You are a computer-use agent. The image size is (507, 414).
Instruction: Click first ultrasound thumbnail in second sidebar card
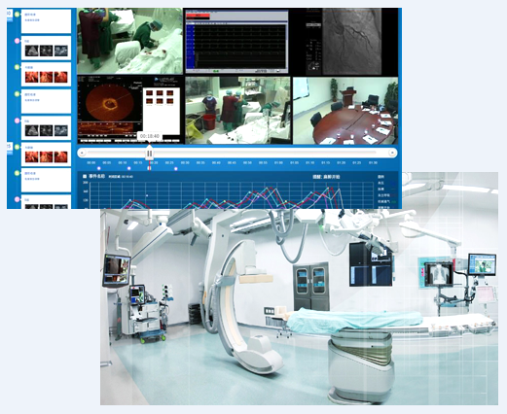[x=32, y=51]
